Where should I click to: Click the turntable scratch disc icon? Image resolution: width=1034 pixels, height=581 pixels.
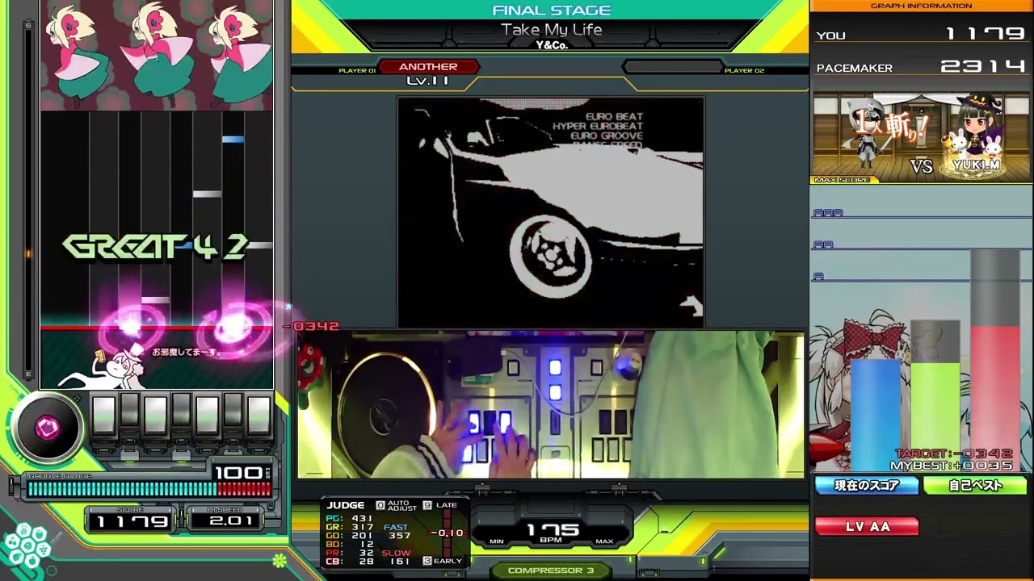click(47, 428)
